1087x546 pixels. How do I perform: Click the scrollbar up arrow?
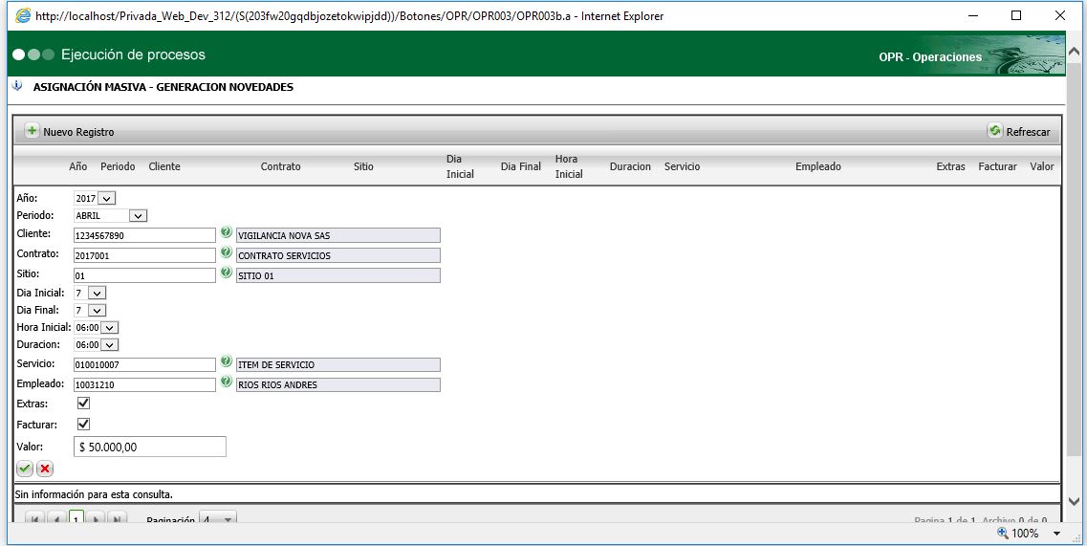(x=1074, y=52)
